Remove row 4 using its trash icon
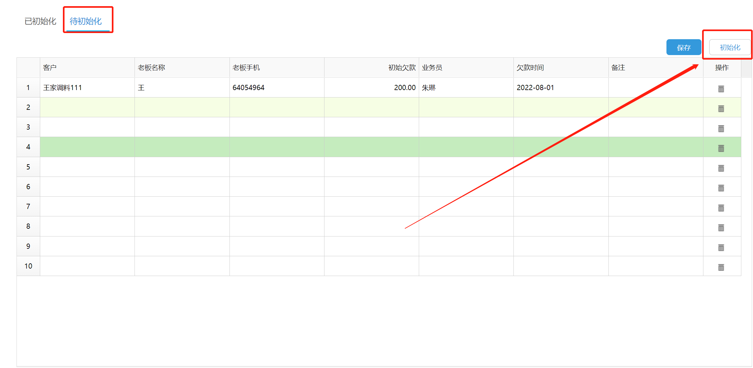753x368 pixels. 721,148
